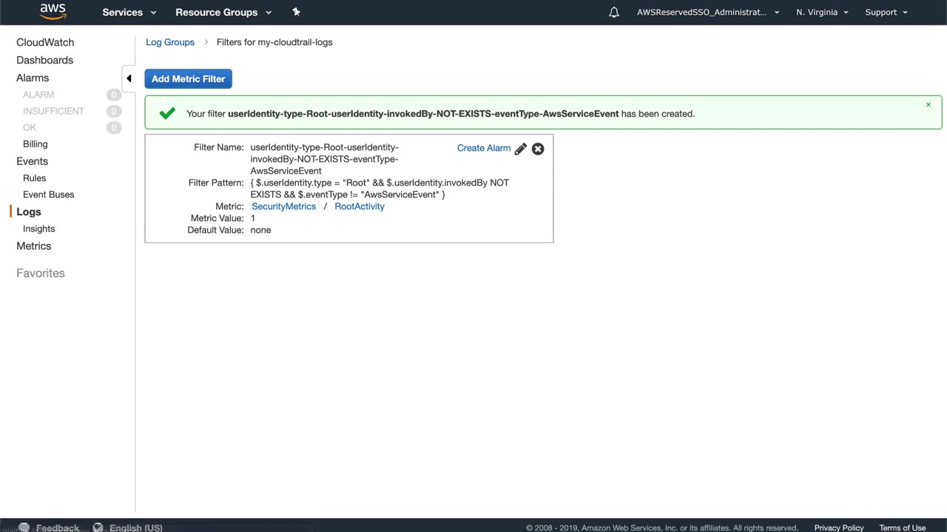Click the globe language icon in the footer
The width and height of the screenshot is (947, 532).
(x=98, y=528)
